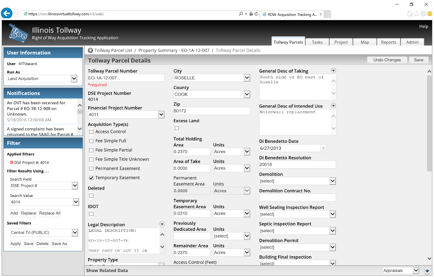Expand the Run As Land Acquisition dropdown
This screenshot has height=277, width=434.
click(74, 79)
